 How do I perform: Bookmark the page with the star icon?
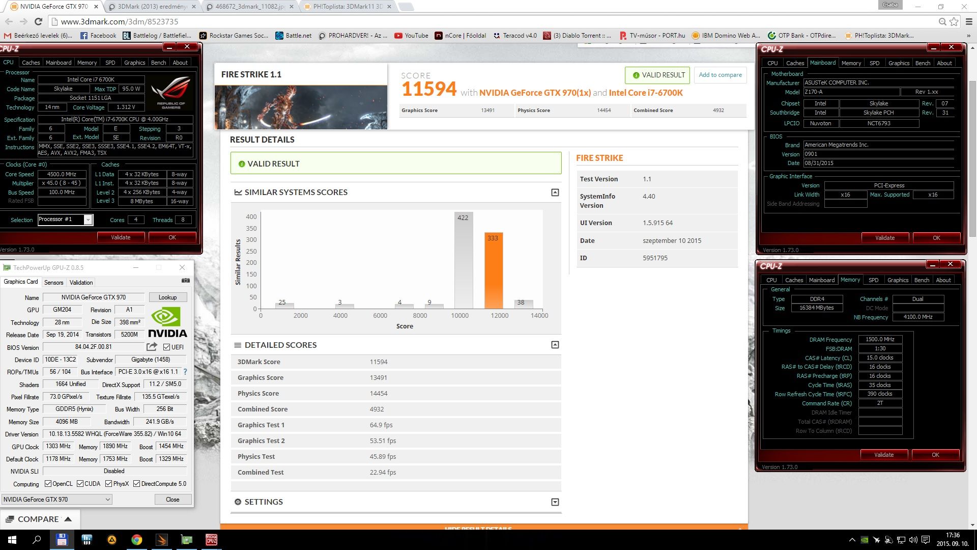point(954,21)
